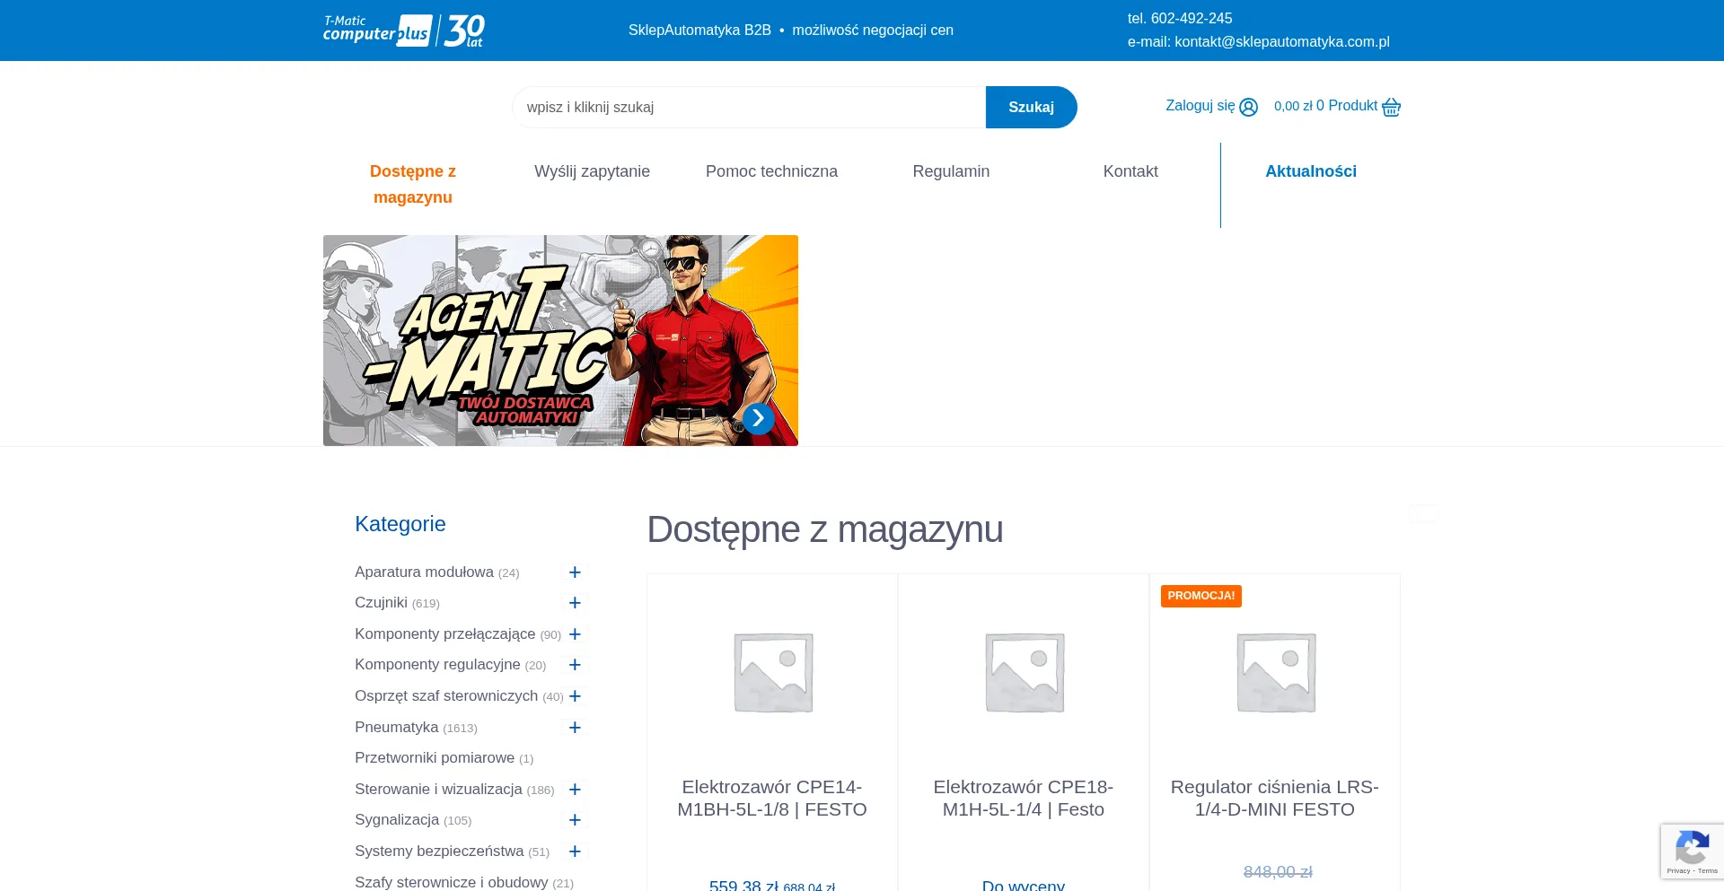The image size is (1724, 891).
Task: Click the Elektrozawór CPE14 placeholder image
Action: tap(772, 672)
